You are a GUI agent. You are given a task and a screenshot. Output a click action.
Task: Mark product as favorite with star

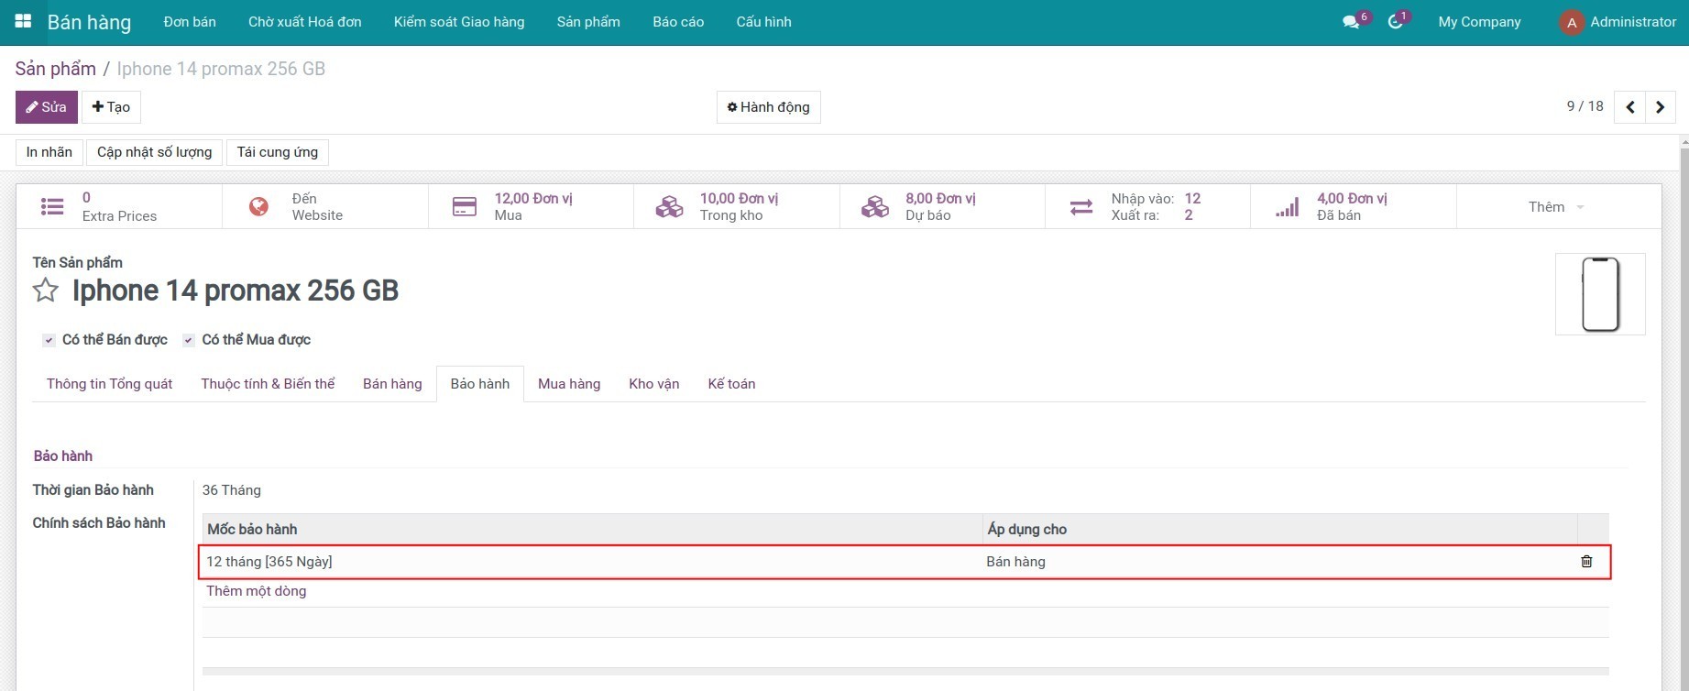46,291
